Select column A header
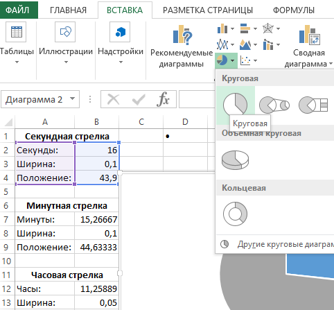 pos(45,121)
